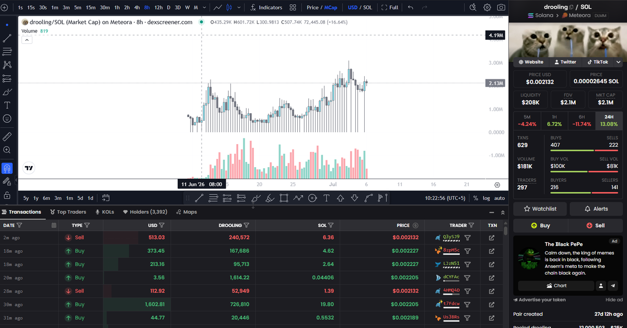
Task: Toggle auto scale on chart
Action: tap(500, 198)
